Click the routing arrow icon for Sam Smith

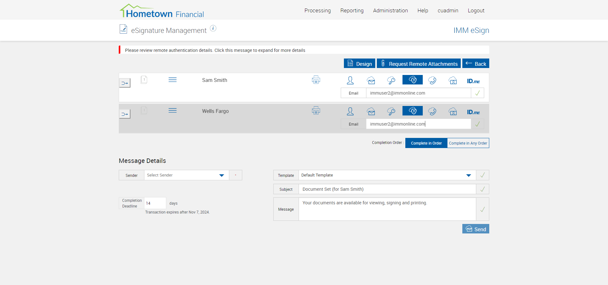point(125,83)
